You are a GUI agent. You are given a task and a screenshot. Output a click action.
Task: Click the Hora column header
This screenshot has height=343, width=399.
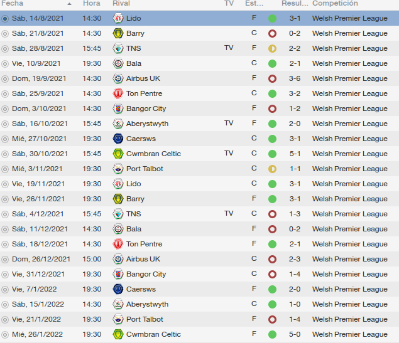(x=91, y=3)
